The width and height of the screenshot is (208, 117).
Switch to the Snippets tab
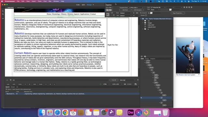coord(153,58)
